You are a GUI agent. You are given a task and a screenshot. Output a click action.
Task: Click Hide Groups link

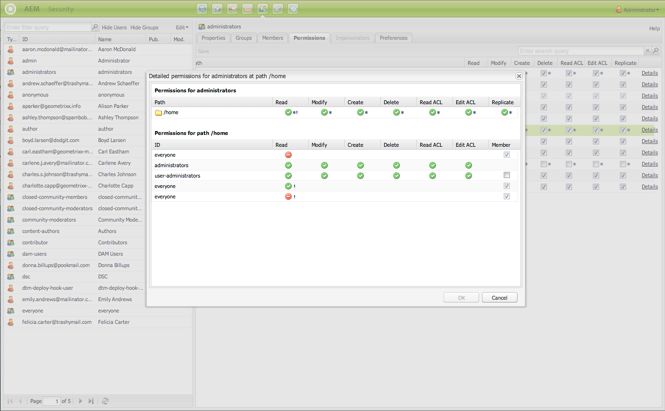[144, 27]
